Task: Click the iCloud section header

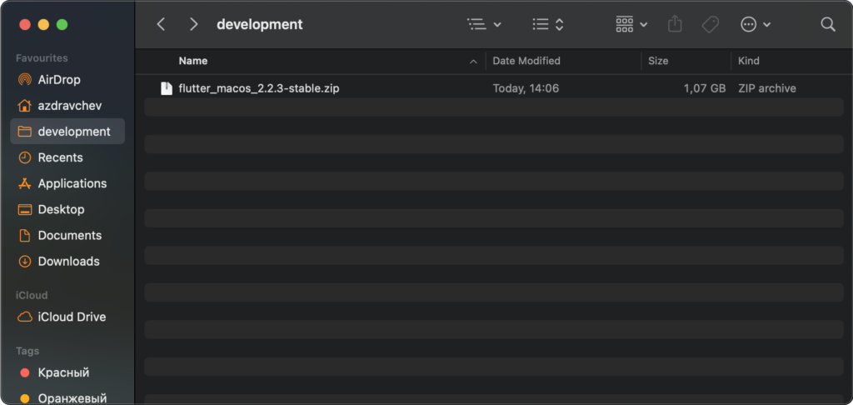Action: [32, 295]
